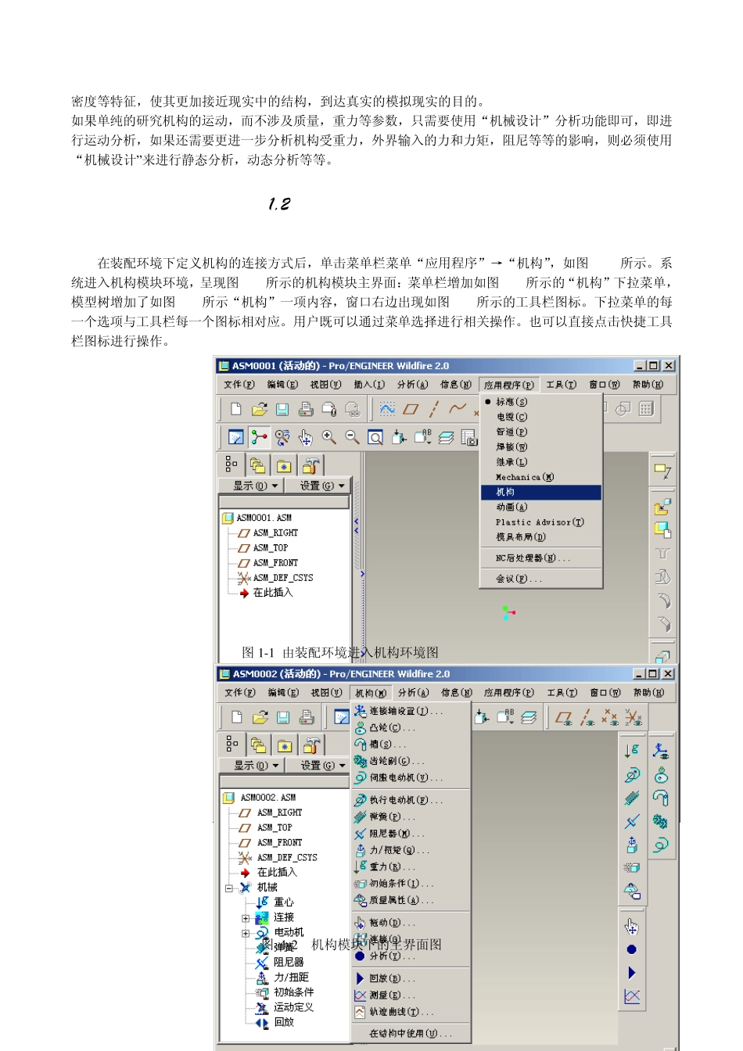The width and height of the screenshot is (743, 1051).
Task: Expand the 电动机 tree node
Action: [246, 933]
